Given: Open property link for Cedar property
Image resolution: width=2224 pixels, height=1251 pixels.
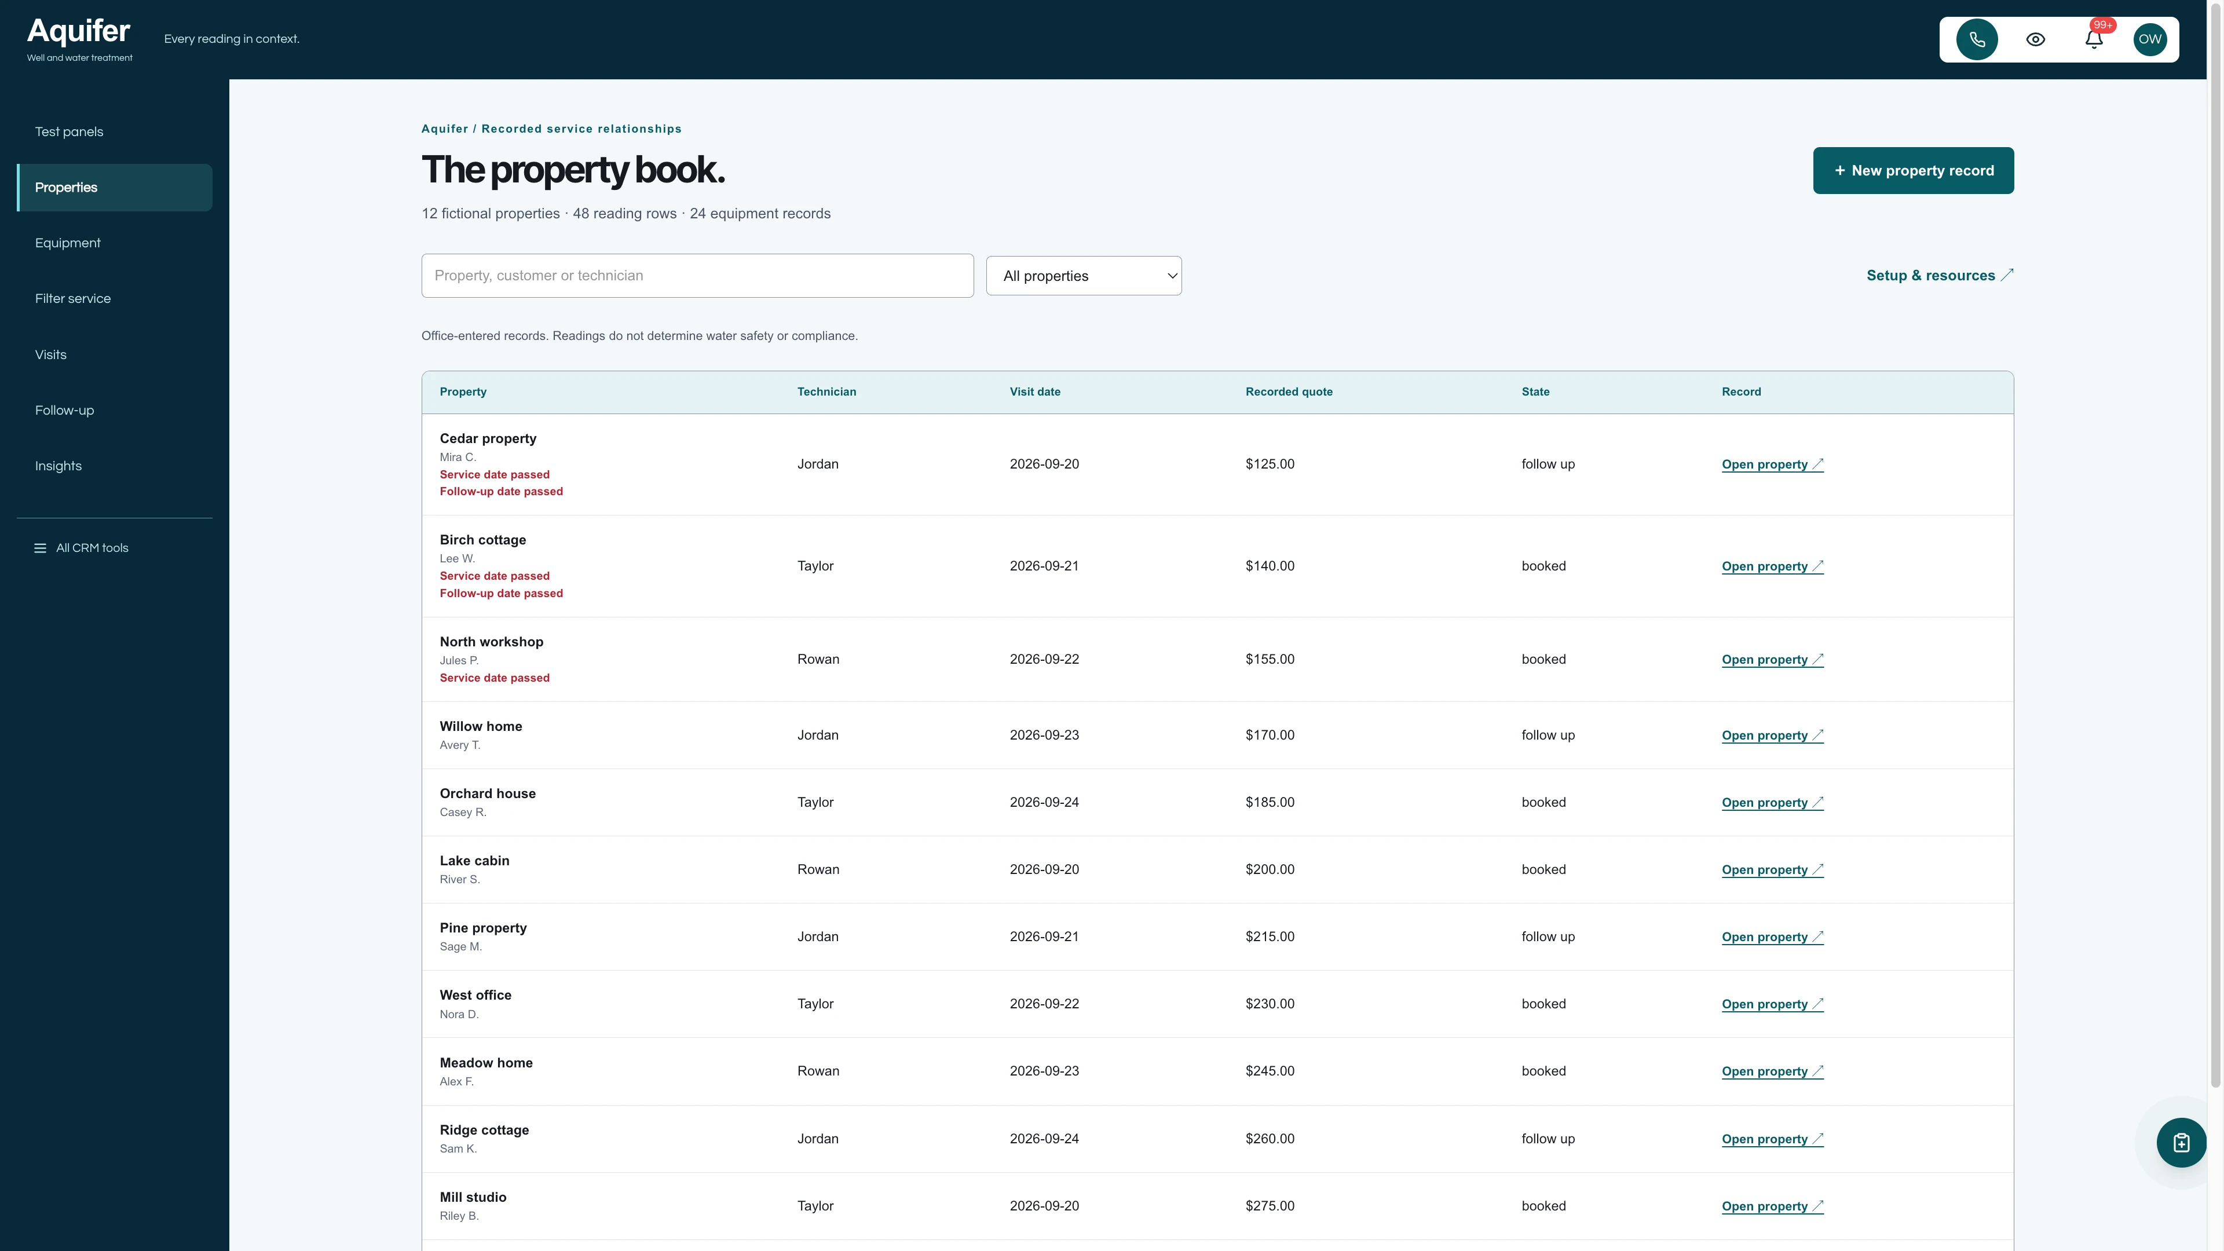Looking at the screenshot, I should (x=1772, y=464).
